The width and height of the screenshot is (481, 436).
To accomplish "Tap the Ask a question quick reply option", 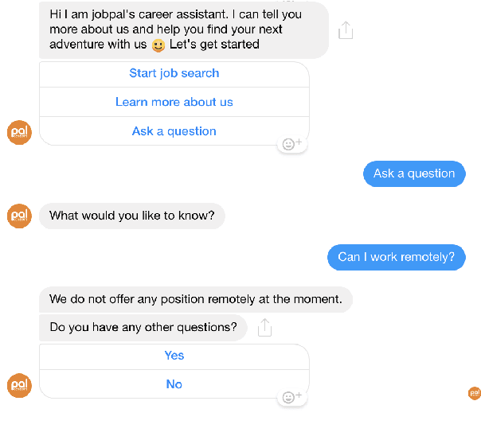I will click(x=174, y=131).
